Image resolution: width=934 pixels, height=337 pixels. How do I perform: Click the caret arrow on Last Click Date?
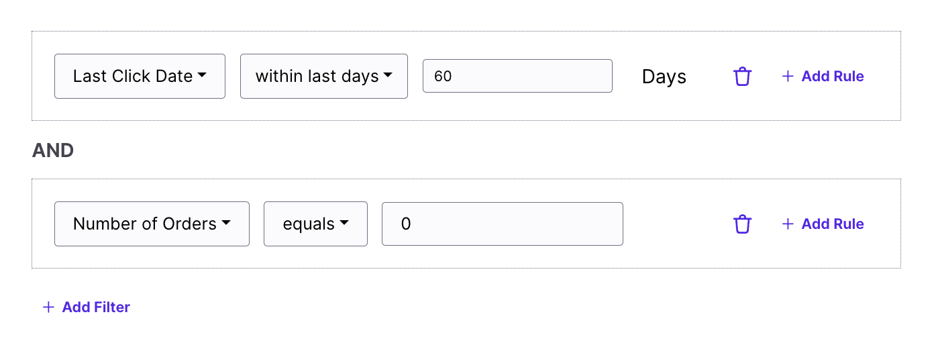(201, 77)
